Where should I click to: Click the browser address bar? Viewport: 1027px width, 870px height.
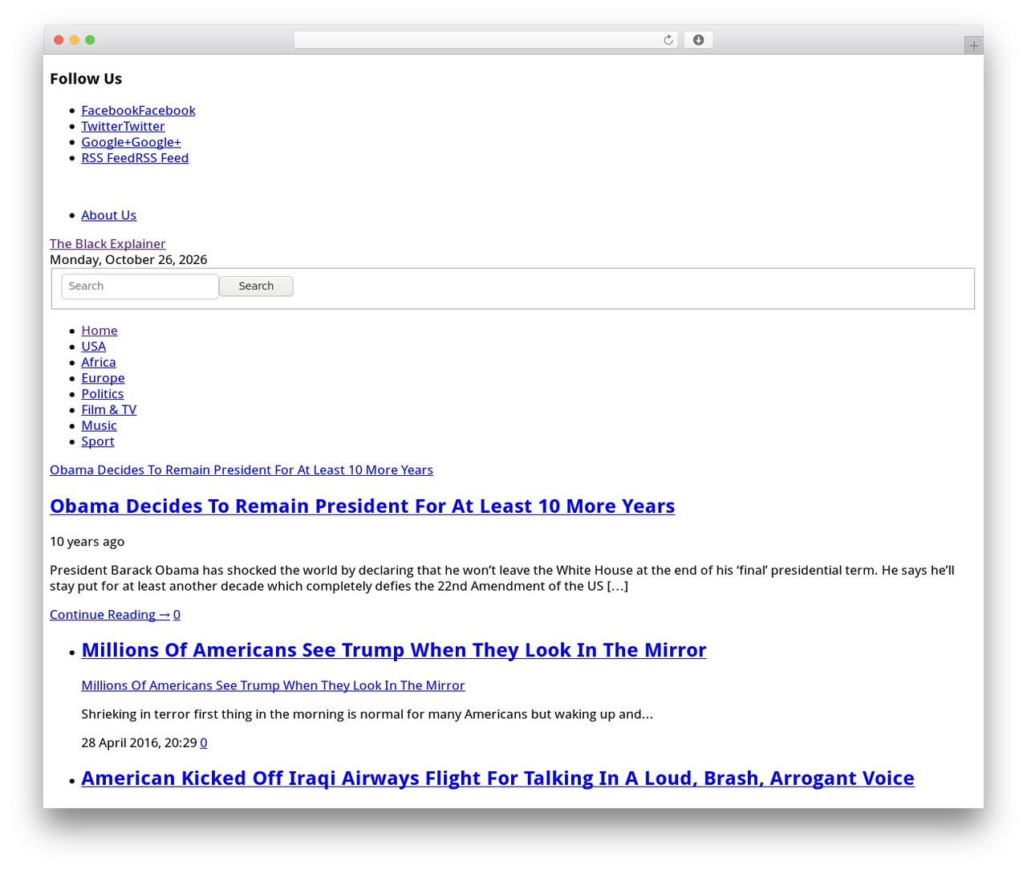[485, 40]
